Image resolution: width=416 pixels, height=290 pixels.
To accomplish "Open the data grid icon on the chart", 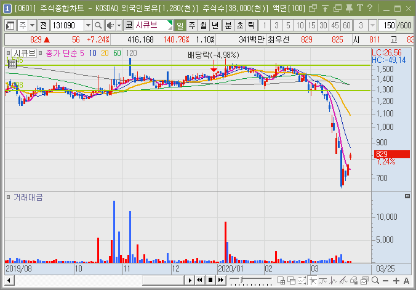I will pyautogui.click(x=12, y=64).
